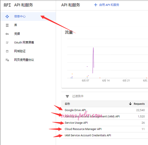The width and height of the screenshot is (148, 145).
Task: Open the 库 sidebar entry
Action: [x=28, y=25]
